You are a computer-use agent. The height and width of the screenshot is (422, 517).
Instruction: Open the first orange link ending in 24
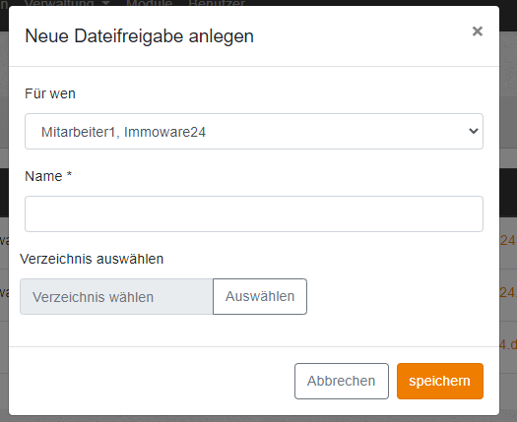(508, 241)
